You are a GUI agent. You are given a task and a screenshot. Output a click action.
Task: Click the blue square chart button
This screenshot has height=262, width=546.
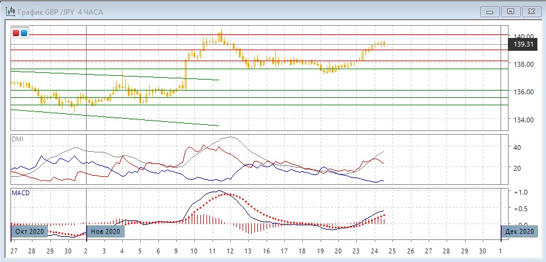click(23, 33)
